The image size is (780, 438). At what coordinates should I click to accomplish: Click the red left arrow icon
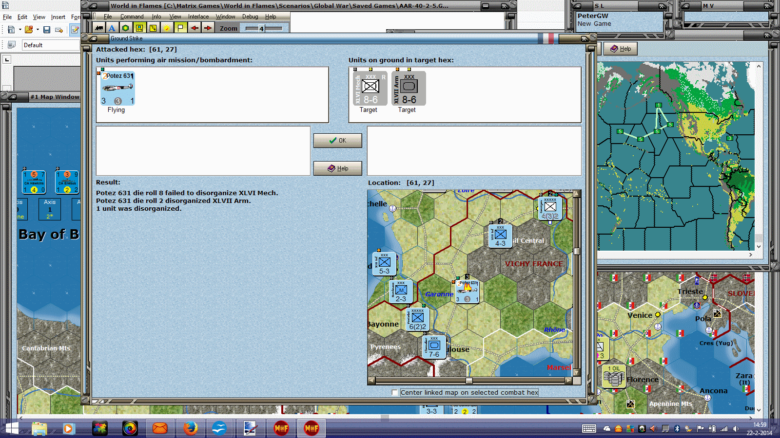[x=194, y=28]
